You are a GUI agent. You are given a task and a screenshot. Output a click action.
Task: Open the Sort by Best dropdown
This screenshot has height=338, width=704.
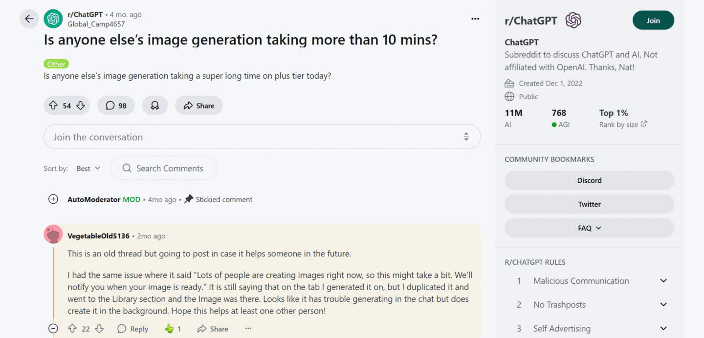[x=88, y=168]
